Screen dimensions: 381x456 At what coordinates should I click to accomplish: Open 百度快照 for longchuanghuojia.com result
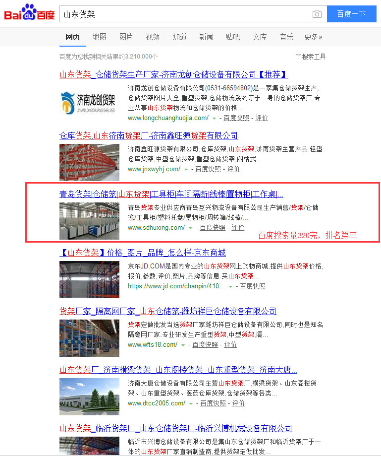(236, 118)
